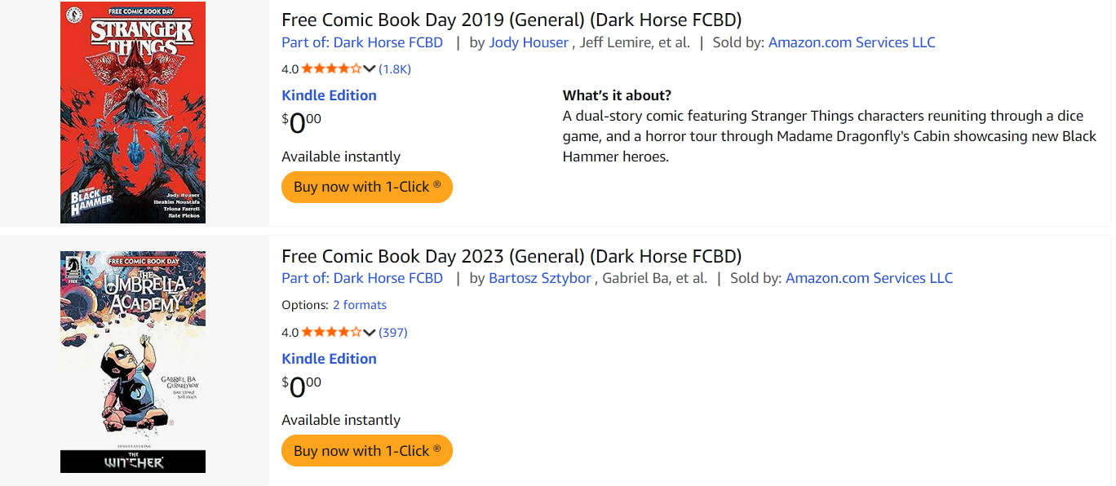Expand rating breakdown chevron for 2019 comic

370,69
